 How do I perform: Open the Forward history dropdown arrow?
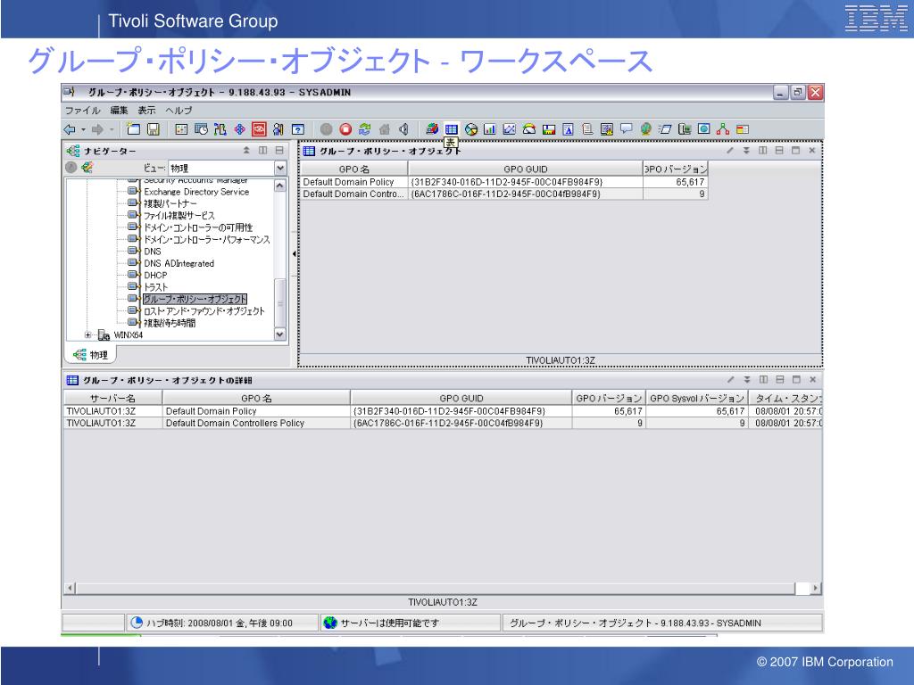[x=111, y=129]
